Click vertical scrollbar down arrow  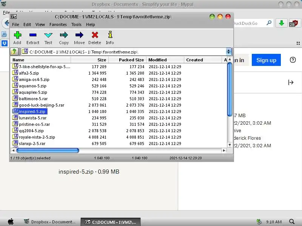click(x=230, y=145)
